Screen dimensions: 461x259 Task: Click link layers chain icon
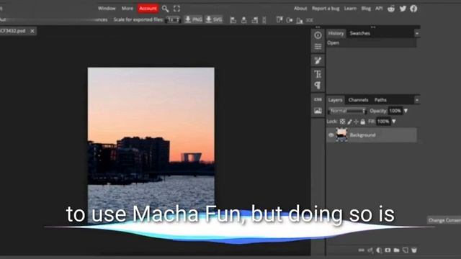[x=362, y=250]
